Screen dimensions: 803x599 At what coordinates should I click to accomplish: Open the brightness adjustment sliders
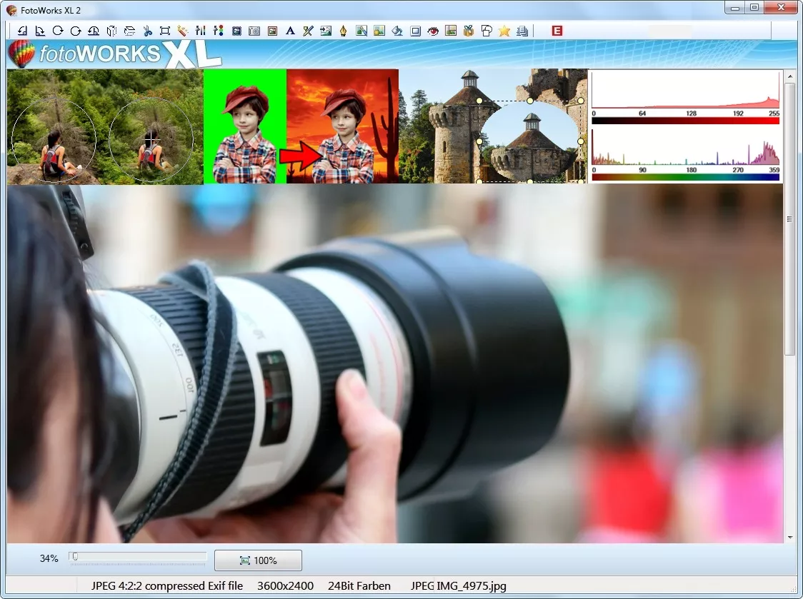tap(199, 31)
